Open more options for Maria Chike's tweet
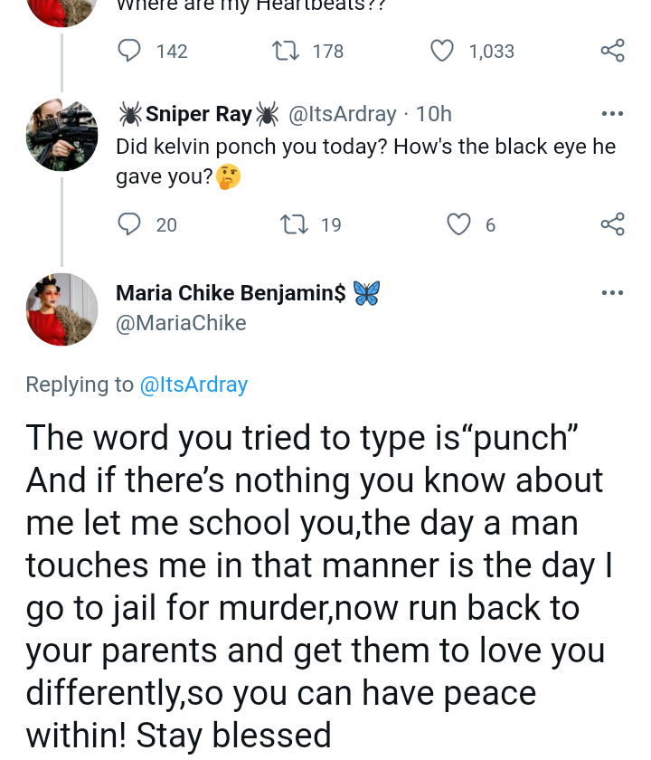 [x=612, y=293]
